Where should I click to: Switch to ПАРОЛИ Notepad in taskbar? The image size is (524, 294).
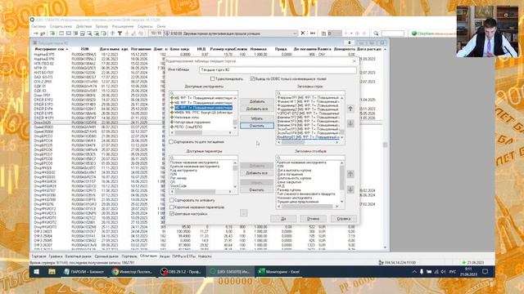84,272
